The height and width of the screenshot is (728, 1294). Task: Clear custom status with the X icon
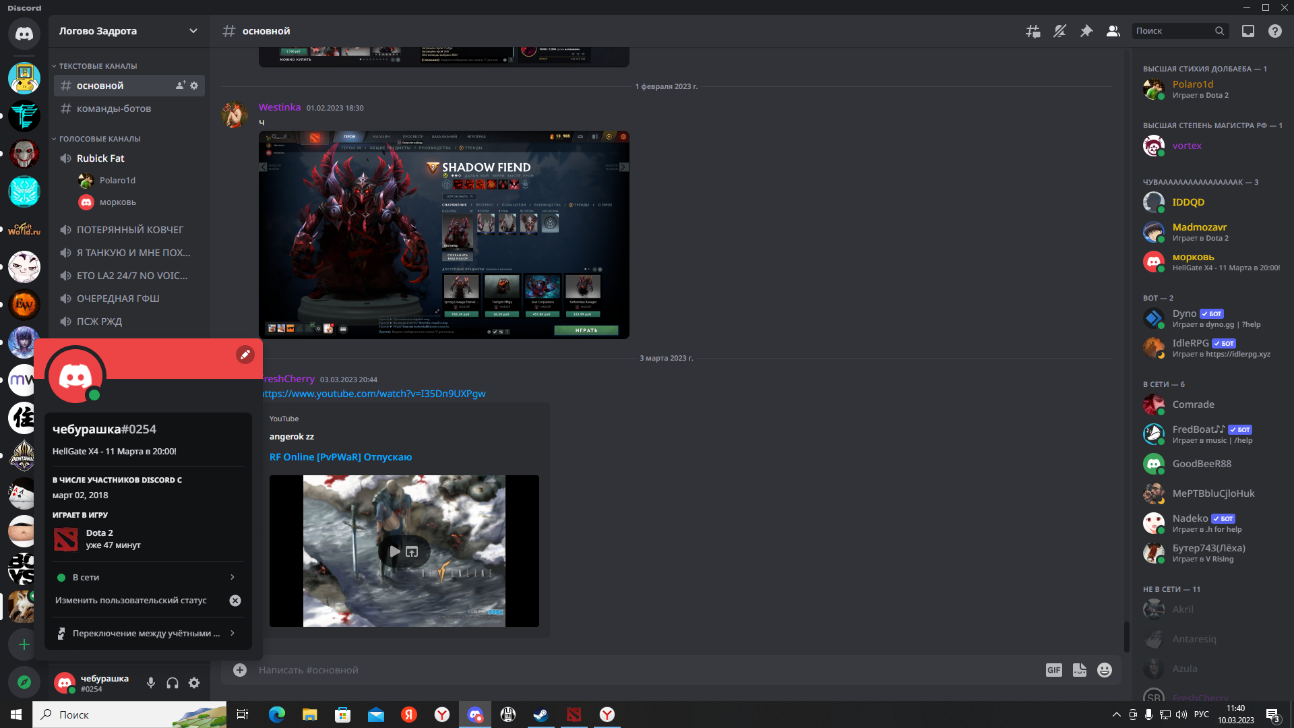click(235, 601)
